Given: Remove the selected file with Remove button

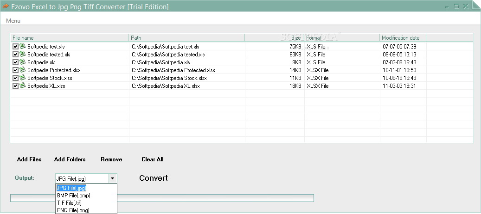Looking at the screenshot, I should (111, 159).
